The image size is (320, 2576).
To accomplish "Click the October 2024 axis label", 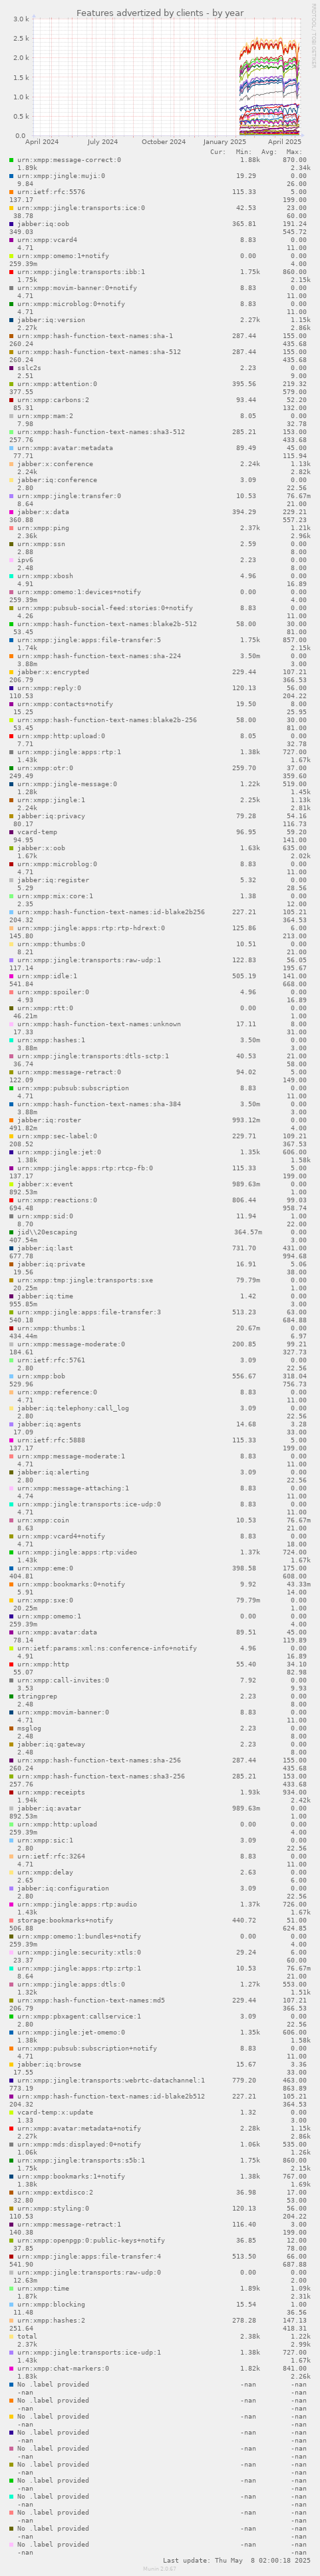I will pos(164,142).
